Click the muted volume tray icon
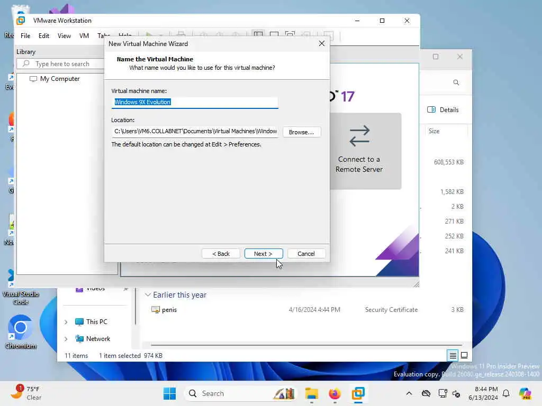The image size is (542, 406). pyautogui.click(x=456, y=393)
